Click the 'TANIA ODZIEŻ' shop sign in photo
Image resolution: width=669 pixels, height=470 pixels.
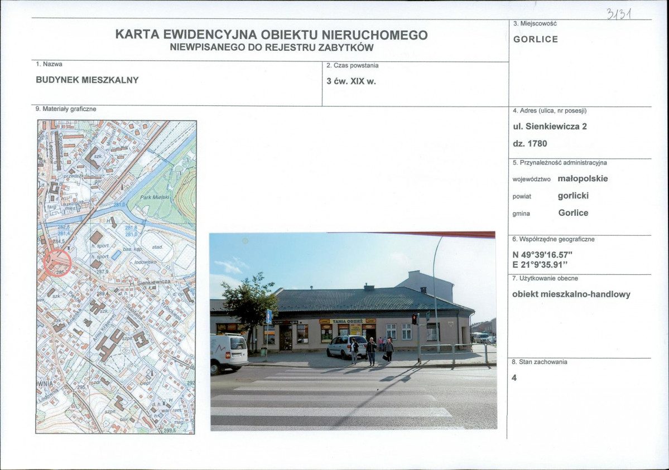347,321
